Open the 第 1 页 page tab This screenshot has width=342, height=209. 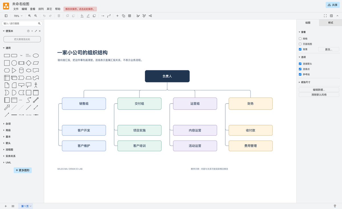point(26,206)
